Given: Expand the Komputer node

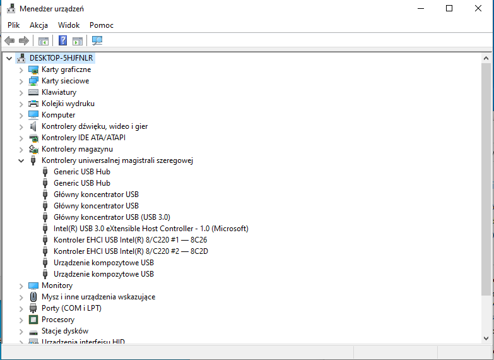Looking at the screenshot, I should 21,116.
